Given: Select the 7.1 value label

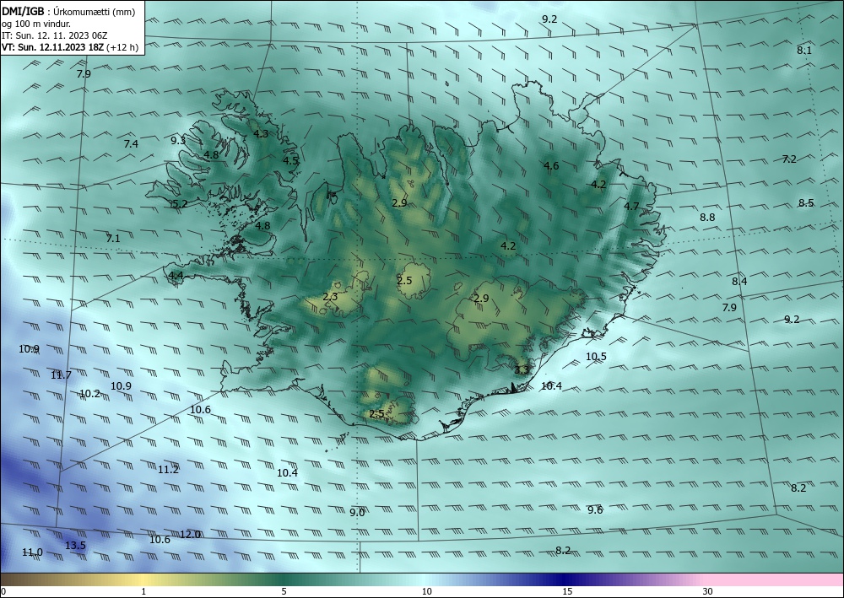Looking at the screenshot, I should pyautogui.click(x=113, y=238).
